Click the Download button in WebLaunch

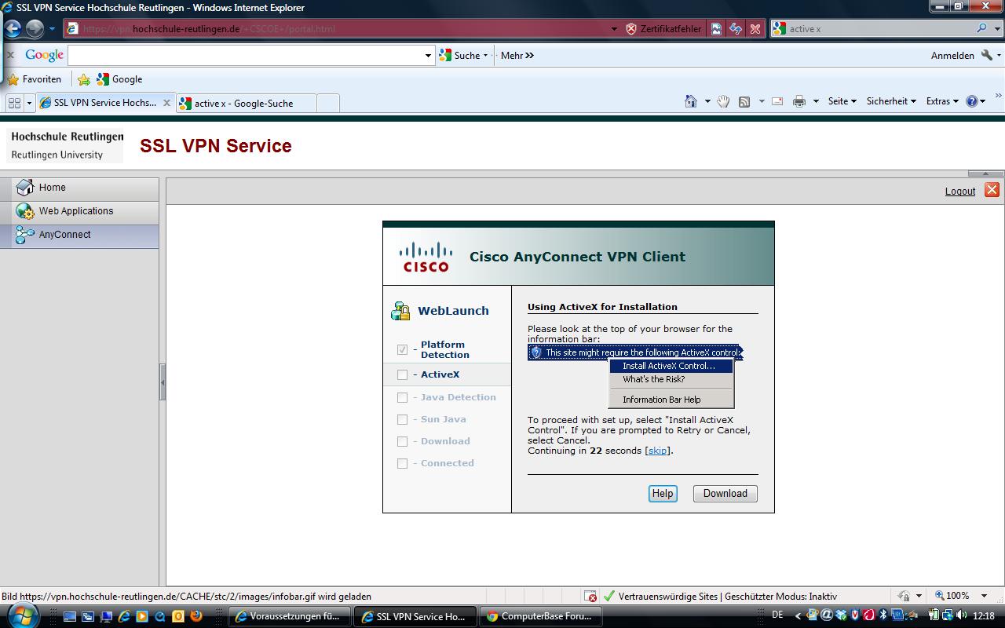coord(725,494)
